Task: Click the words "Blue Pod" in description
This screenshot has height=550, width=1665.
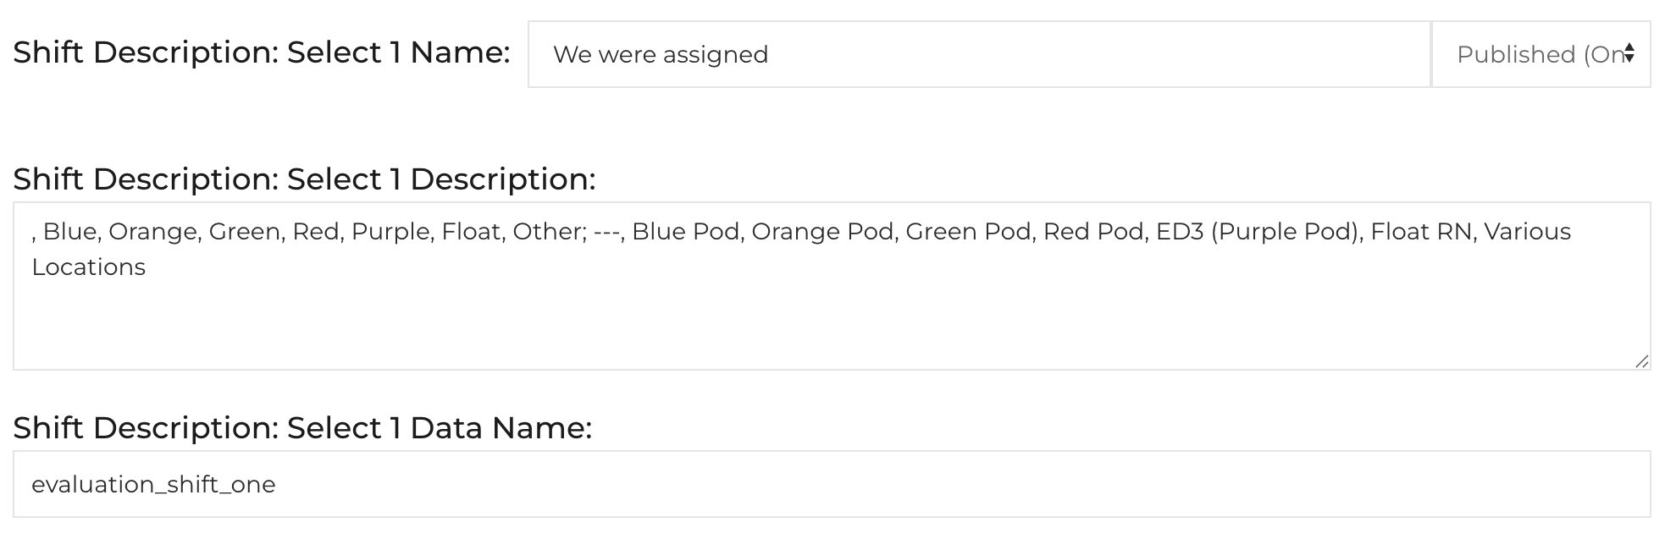Action: point(685,232)
